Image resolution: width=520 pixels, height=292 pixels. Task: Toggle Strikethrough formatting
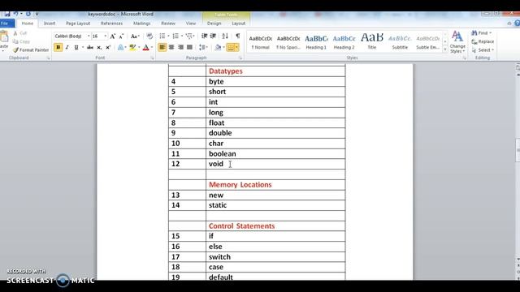pyautogui.click(x=90, y=47)
